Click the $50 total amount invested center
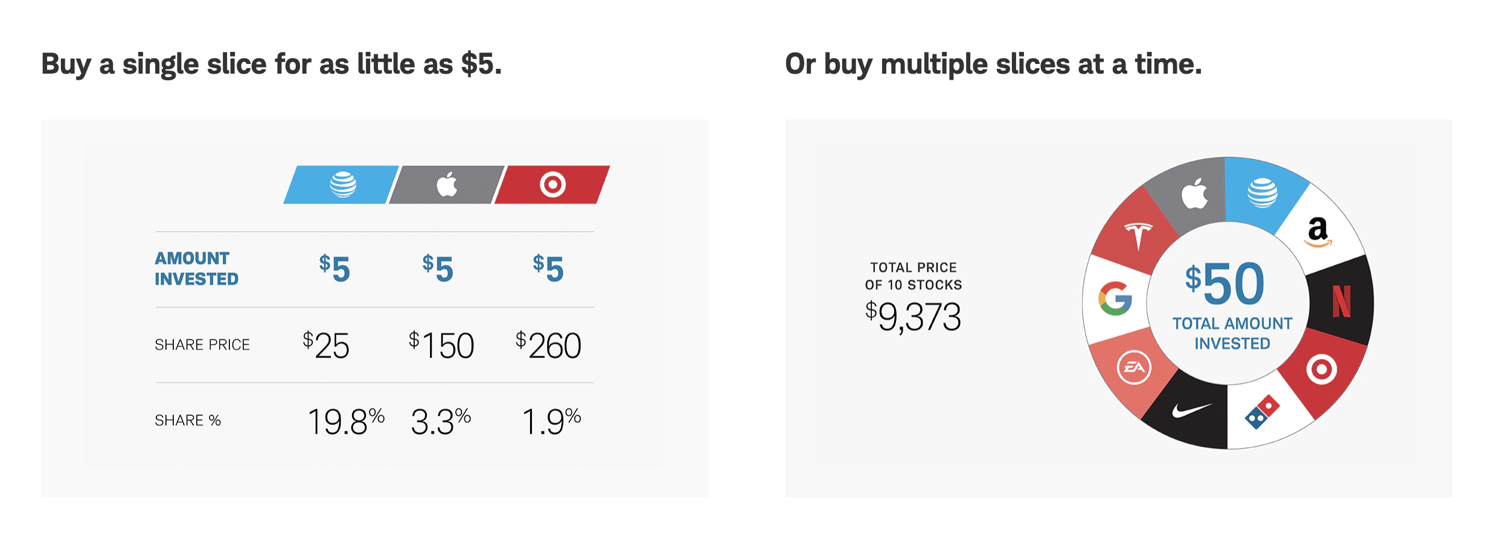The width and height of the screenshot is (1507, 553). tap(1227, 303)
